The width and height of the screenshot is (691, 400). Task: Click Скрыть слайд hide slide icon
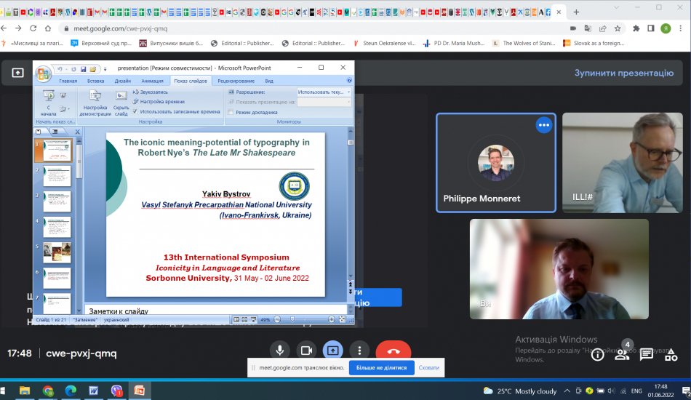coord(121,103)
